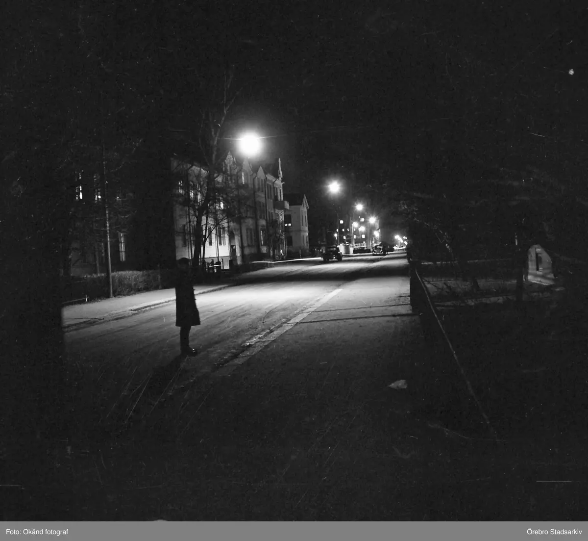Click the second streetlamp further down the street

point(334,187)
